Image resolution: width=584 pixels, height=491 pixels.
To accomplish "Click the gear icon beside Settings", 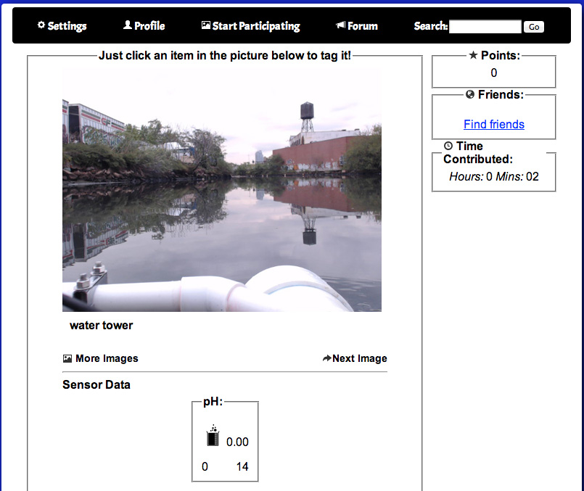I will click(41, 25).
